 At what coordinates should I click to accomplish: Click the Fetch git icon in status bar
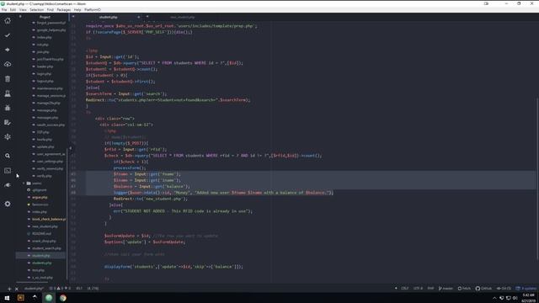pos(464,288)
